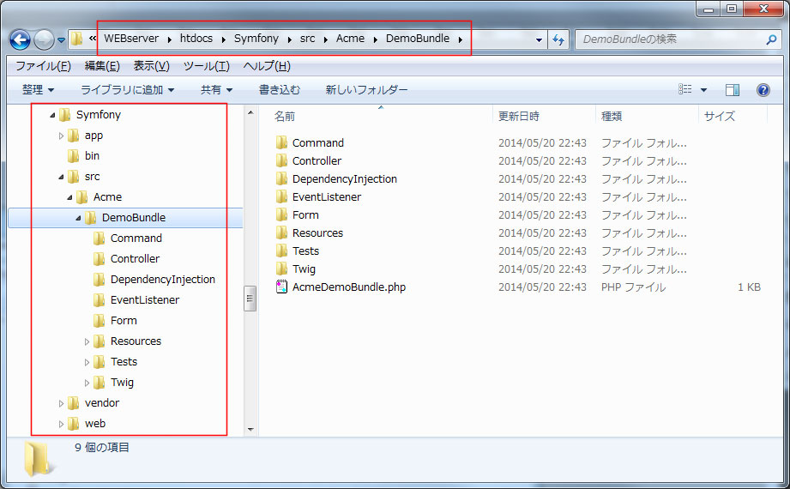This screenshot has height=489, width=790.
Task: Open Help with the question mark icon
Action: 763,90
